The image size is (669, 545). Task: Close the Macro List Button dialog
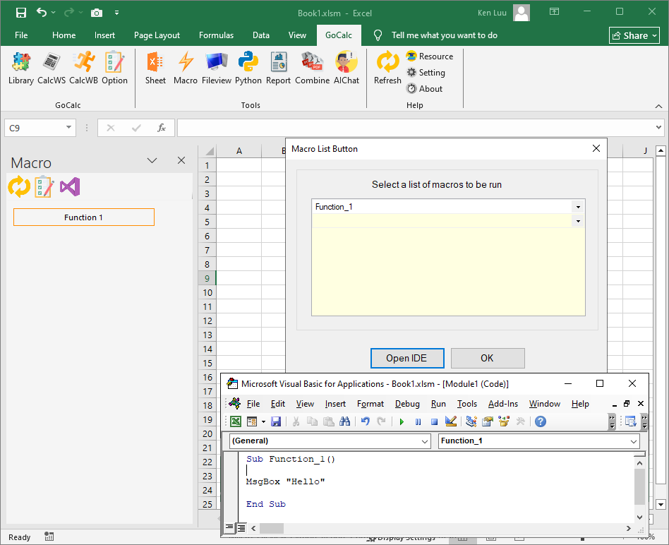[x=596, y=148]
